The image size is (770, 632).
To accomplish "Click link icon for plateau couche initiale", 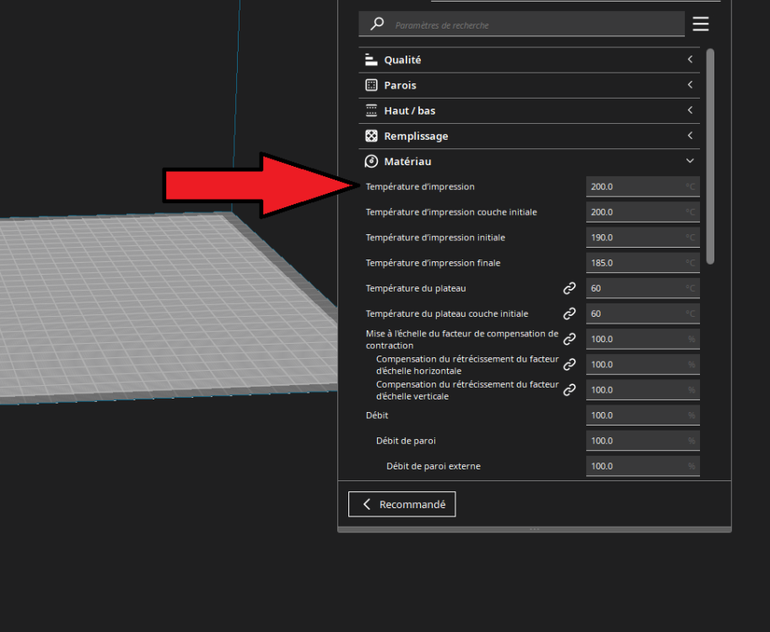I will tap(569, 313).
